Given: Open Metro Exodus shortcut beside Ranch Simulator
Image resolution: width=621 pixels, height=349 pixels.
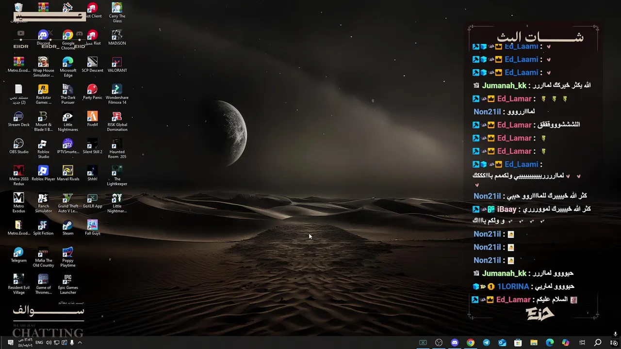Looking at the screenshot, I should click(18, 203).
